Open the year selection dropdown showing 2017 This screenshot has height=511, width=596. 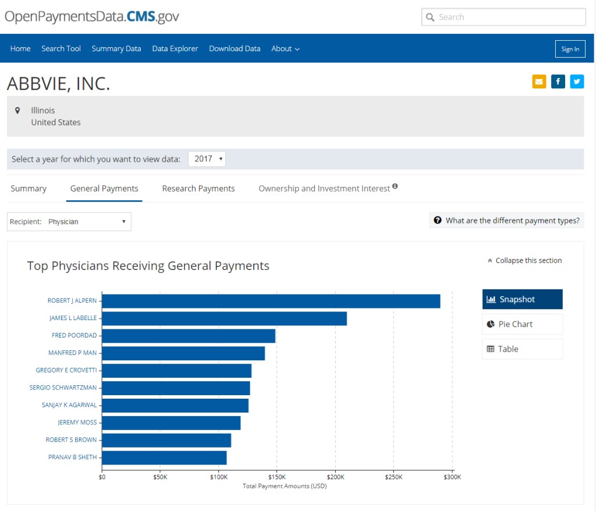(x=207, y=158)
